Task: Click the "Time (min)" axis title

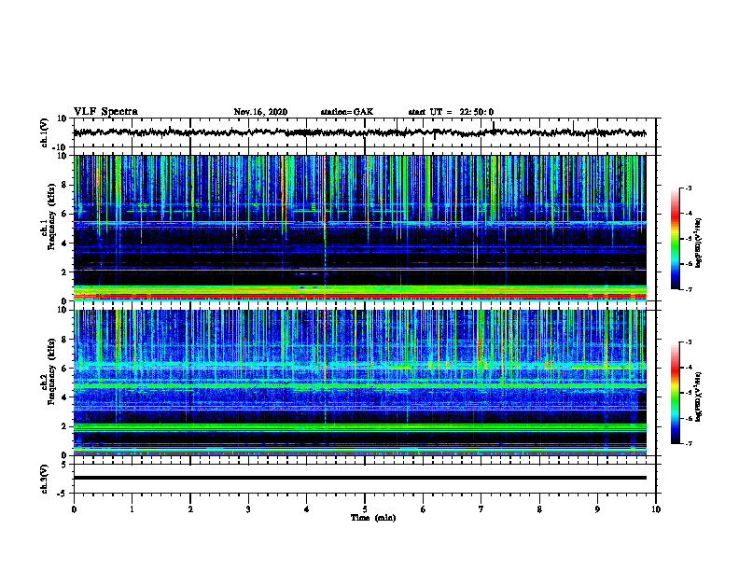Action: pyautogui.click(x=373, y=518)
